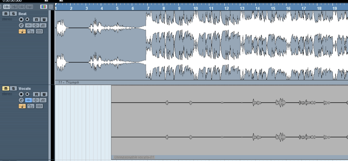Toggle Vocals track sends state button
The height and width of the screenshot is (161, 348).
(43, 100)
